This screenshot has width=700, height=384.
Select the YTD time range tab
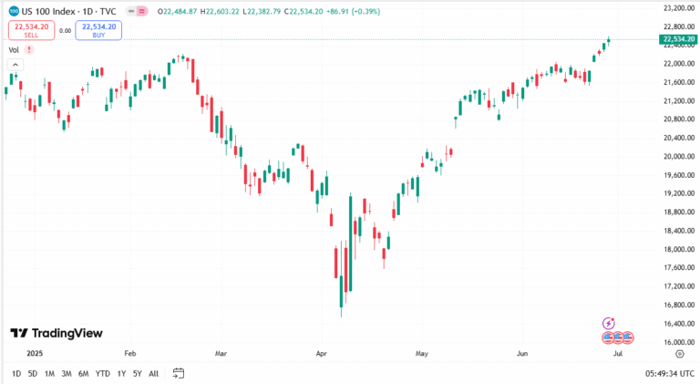(x=103, y=373)
